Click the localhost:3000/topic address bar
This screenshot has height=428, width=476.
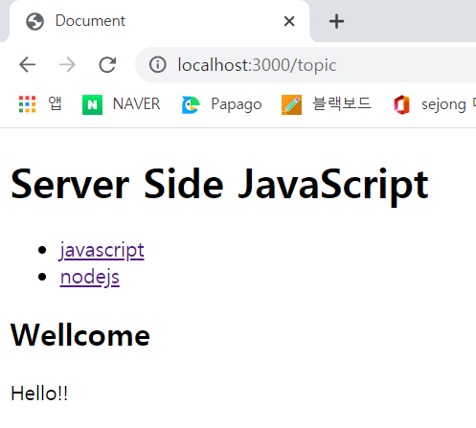point(306,65)
